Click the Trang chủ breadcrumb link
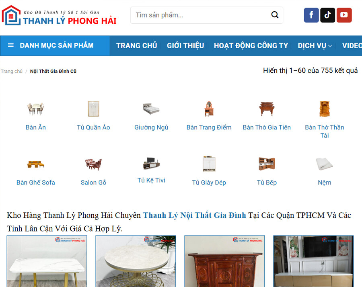This screenshot has width=362, height=287. (12, 71)
